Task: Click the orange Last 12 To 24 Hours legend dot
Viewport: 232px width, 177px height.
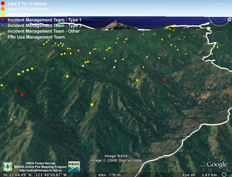Action: (x=3, y=9)
